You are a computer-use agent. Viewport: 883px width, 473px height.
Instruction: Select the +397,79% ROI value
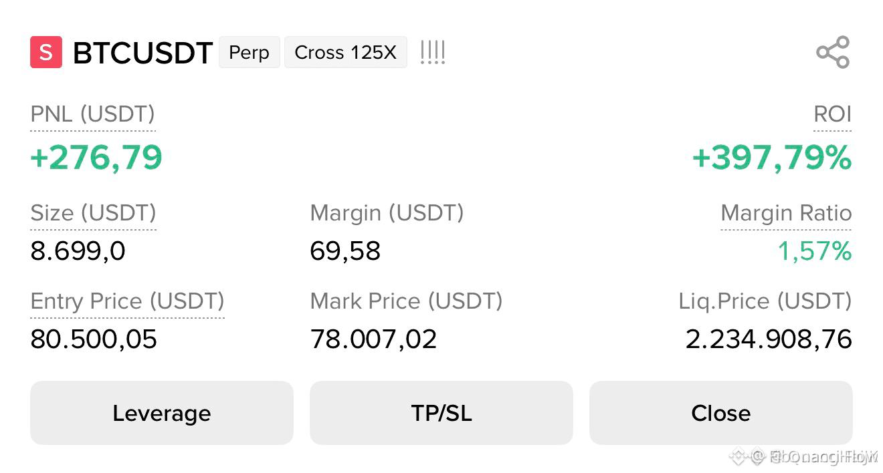[x=772, y=158]
